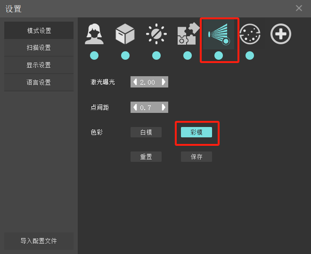311x254 pixels.
Task: Choose the sun brightness mode icon
Action: pyautogui.click(x=156, y=34)
